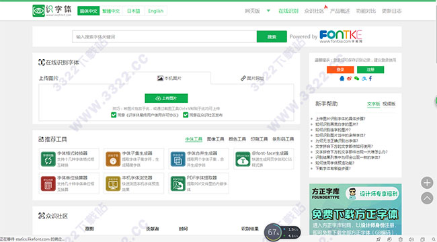
Task: Switch language to English
Action: (155, 11)
